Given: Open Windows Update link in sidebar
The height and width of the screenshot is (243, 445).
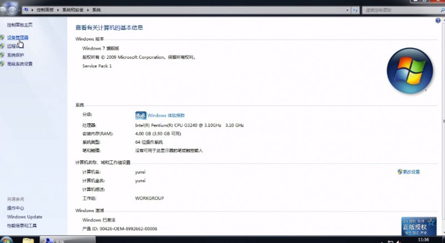Looking at the screenshot, I should (24, 217).
